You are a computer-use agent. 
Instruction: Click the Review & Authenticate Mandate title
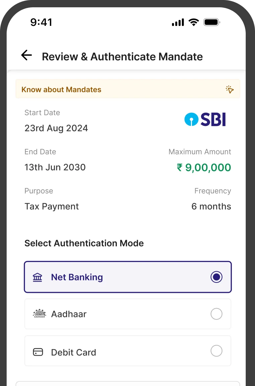tap(122, 57)
